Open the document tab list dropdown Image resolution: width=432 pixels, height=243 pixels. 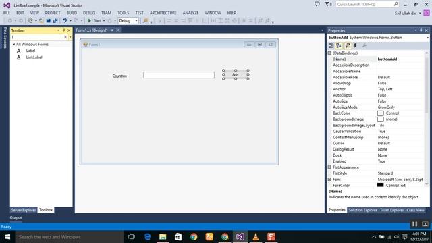323,30
